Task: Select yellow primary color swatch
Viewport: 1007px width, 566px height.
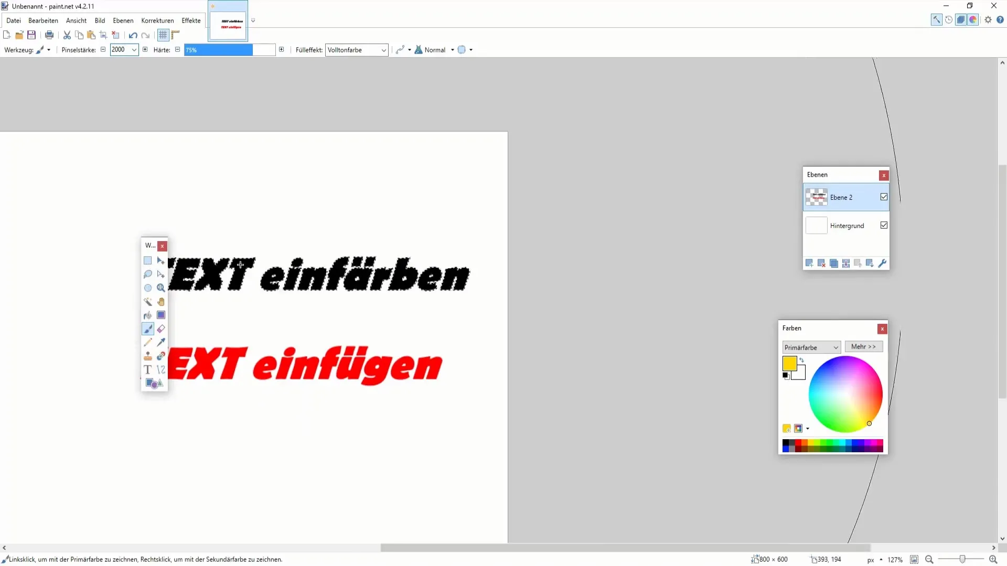Action: [790, 363]
